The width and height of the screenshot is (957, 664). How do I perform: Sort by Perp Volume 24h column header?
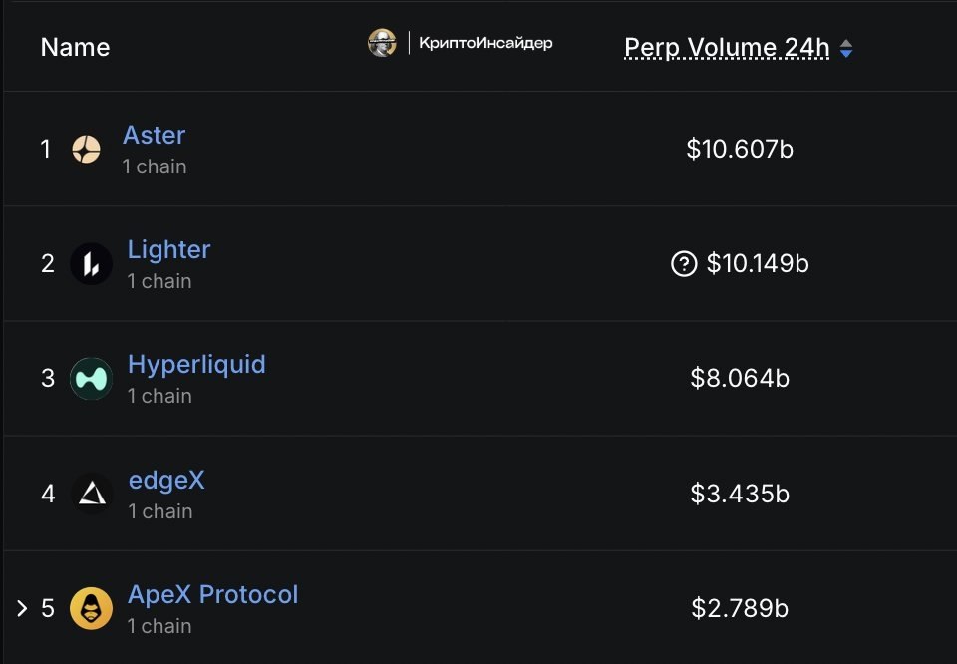pyautogui.click(x=727, y=47)
